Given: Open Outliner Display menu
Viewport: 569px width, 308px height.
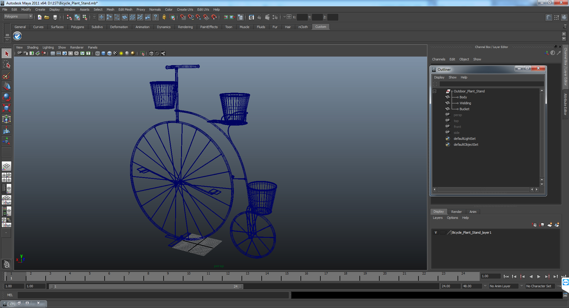Looking at the screenshot, I should 439,77.
